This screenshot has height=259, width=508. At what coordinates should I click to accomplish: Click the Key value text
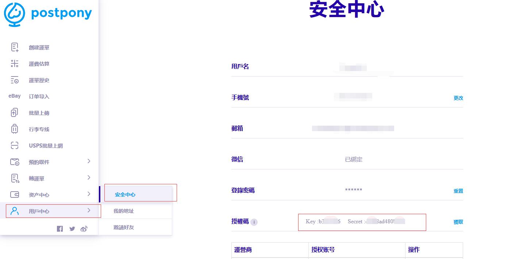pos(323,221)
